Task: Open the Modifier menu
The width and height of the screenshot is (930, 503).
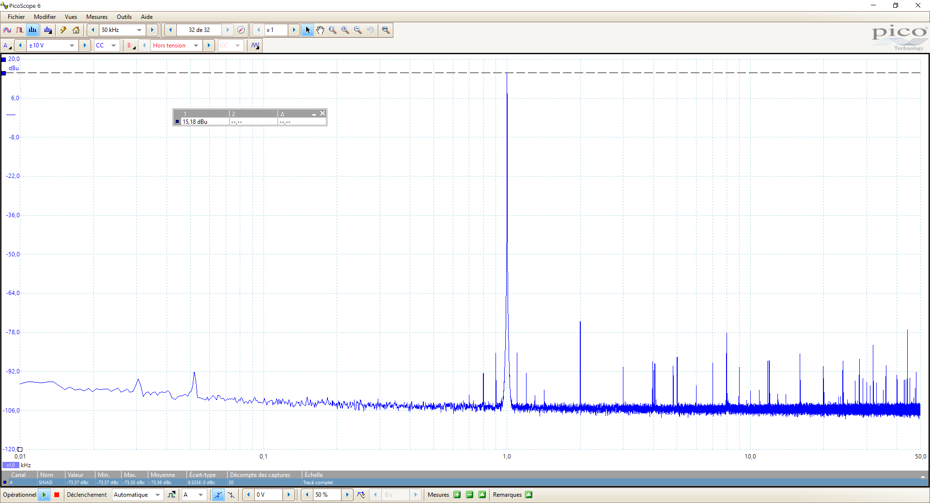Action: pos(45,17)
